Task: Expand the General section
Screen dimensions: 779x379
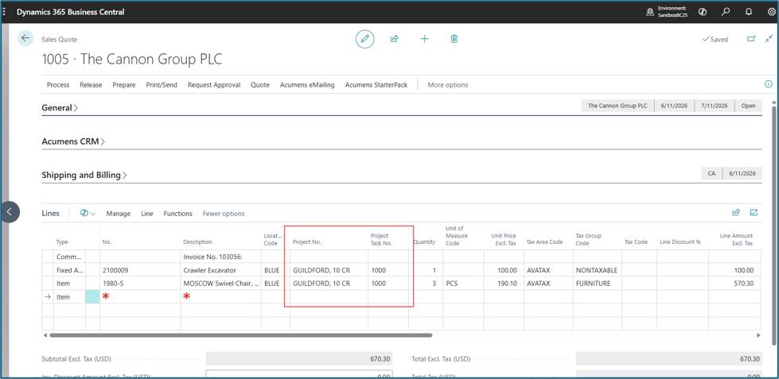Action: [60, 107]
